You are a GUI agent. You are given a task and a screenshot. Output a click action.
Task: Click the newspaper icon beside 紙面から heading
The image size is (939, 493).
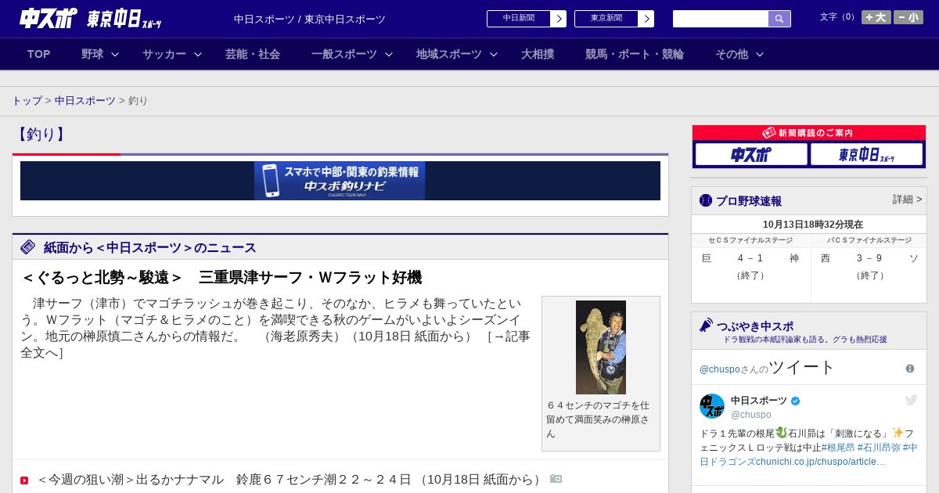28,247
